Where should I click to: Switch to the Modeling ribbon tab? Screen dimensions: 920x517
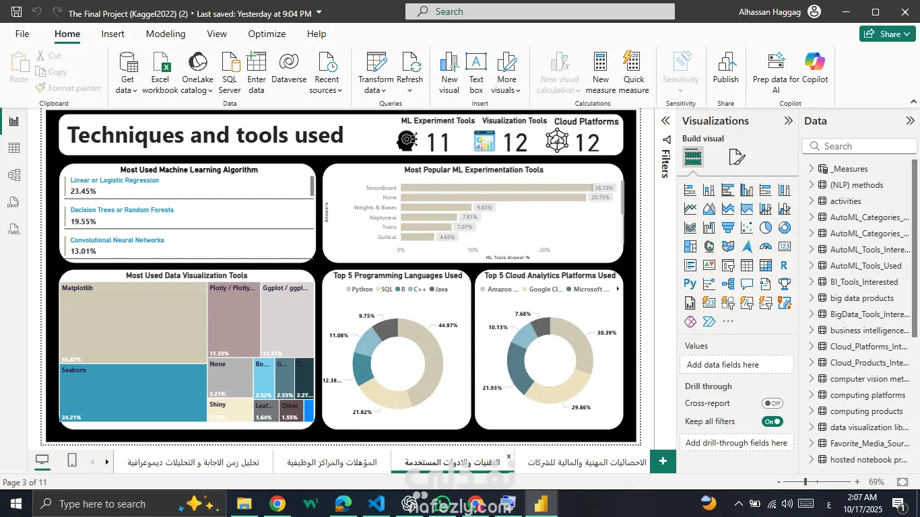(166, 34)
